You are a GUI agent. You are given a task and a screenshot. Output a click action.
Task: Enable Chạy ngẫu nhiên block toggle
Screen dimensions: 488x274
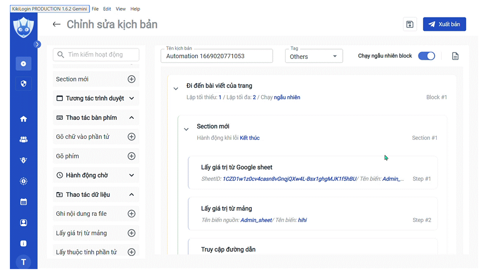(427, 56)
